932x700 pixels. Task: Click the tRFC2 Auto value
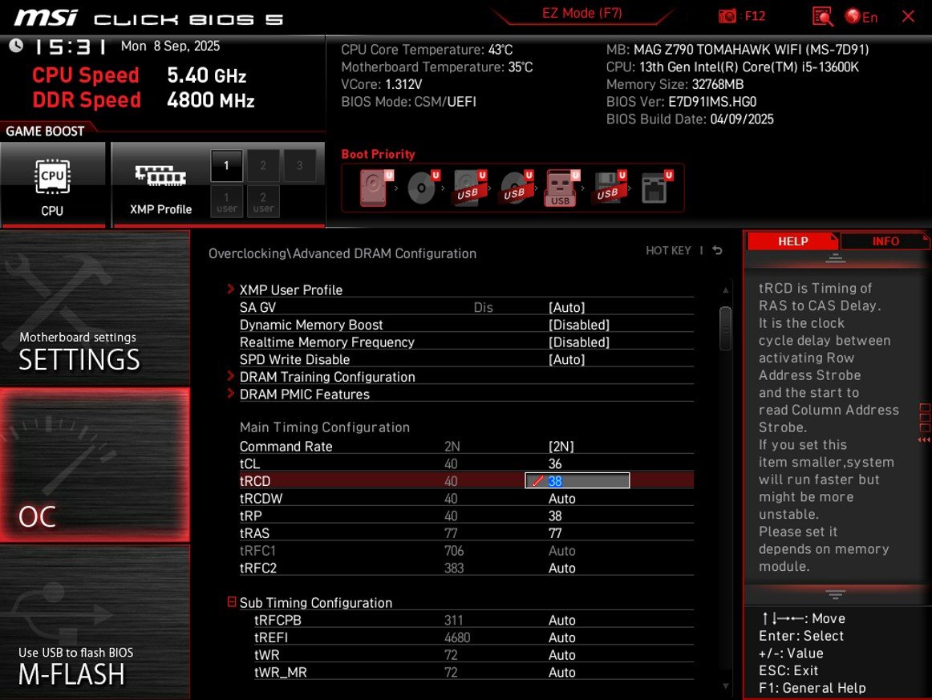(x=561, y=568)
